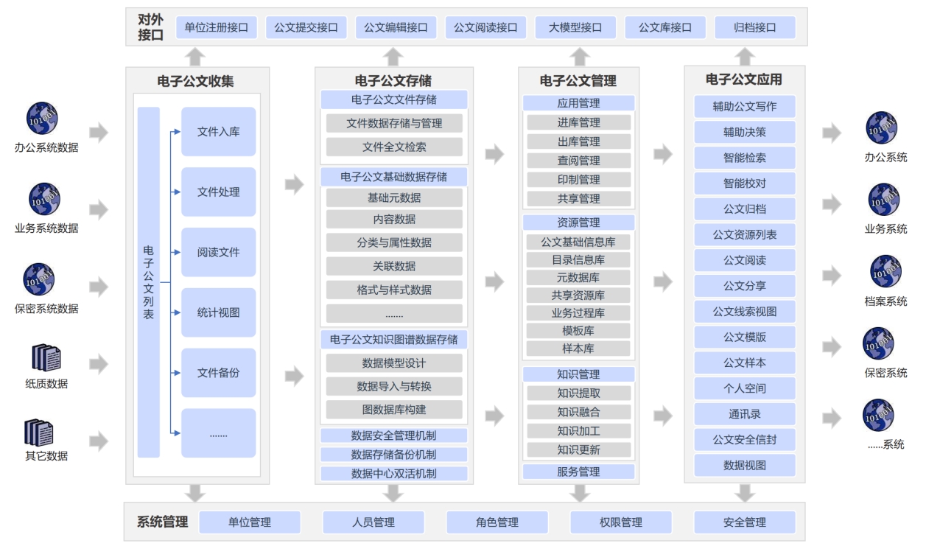Click 公文基础信息库 item
Image resolution: width=926 pixels, height=546 pixels.
(x=579, y=242)
